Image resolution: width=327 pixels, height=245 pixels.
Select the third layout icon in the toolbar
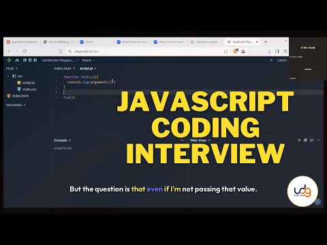(x=35, y=60)
